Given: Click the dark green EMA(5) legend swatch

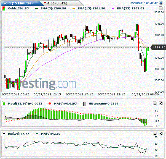Looking at the screenshot, I should tap(36, 8).
